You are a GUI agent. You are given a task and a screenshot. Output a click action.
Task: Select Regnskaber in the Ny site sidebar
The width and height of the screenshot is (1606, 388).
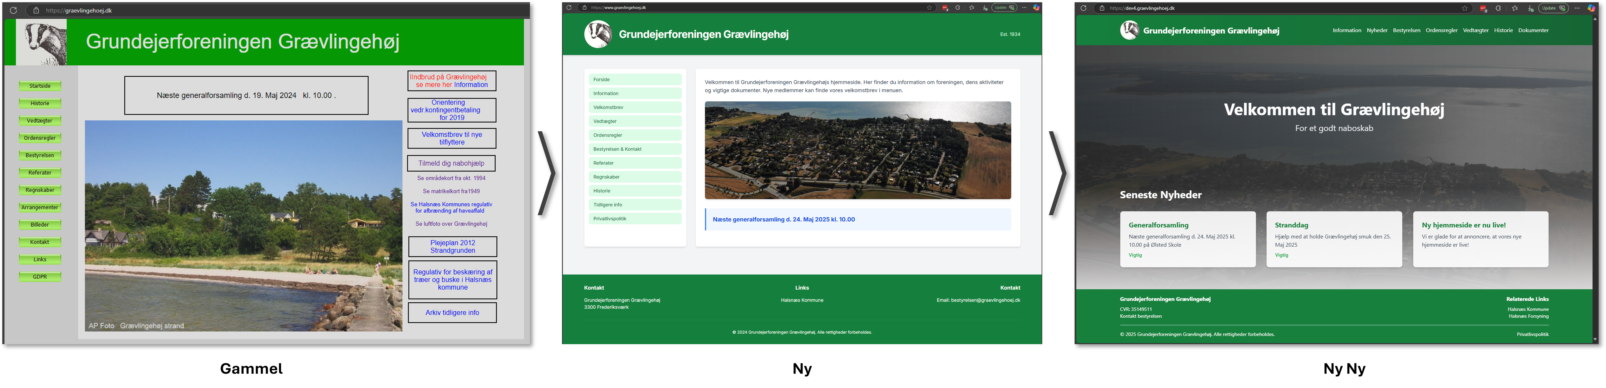point(635,177)
